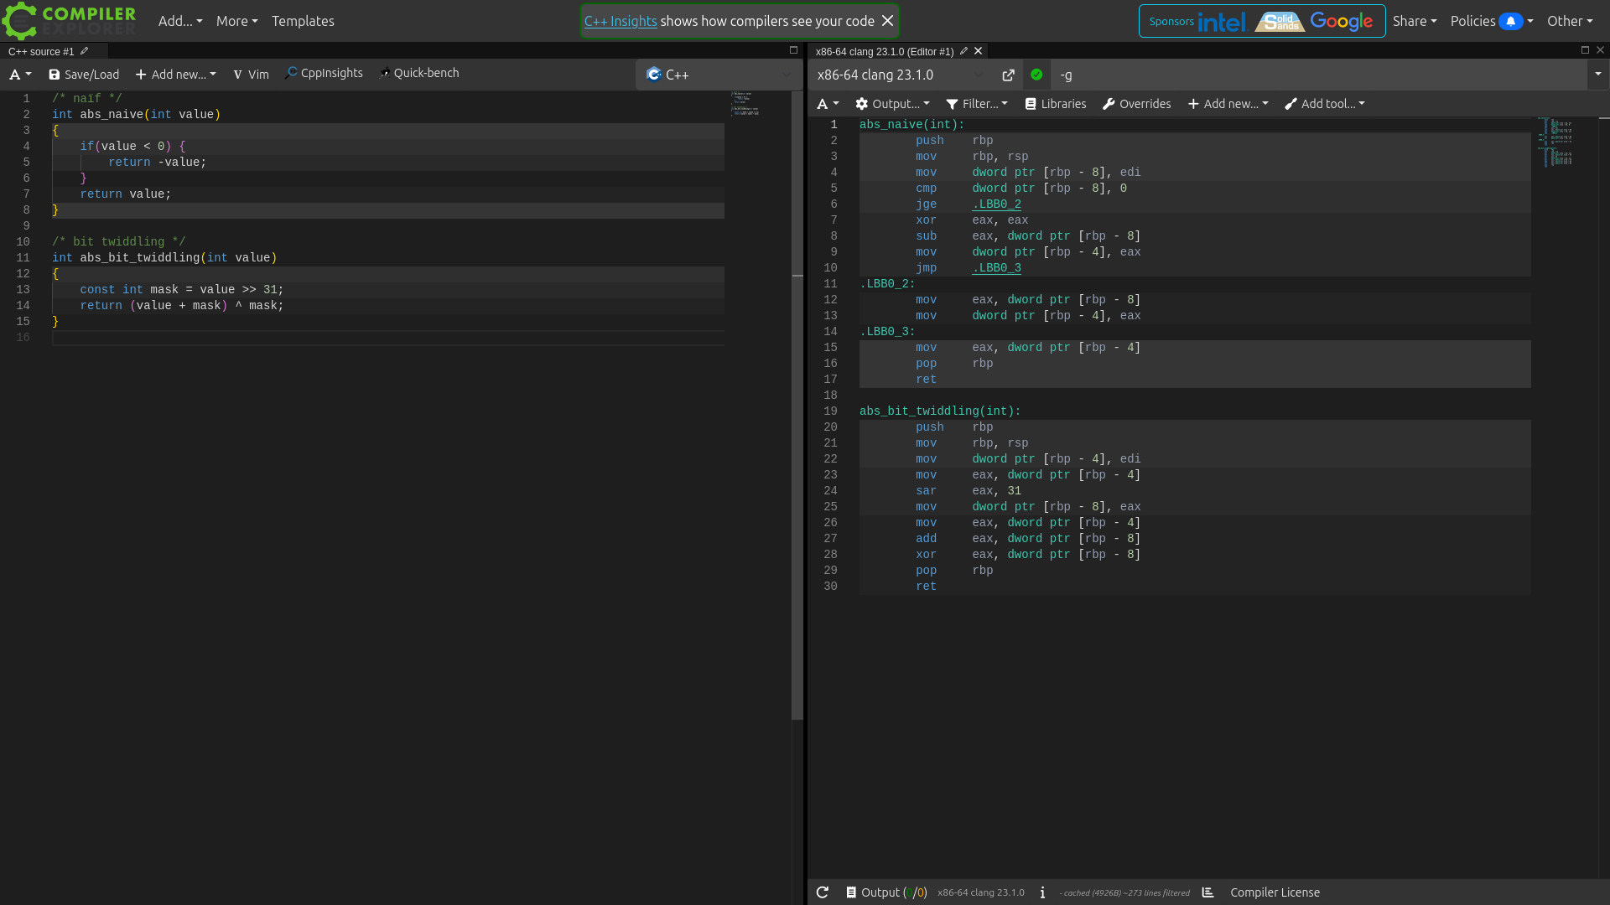This screenshot has height=905, width=1610.
Task: Open the code in CppInsights
Action: point(325,73)
